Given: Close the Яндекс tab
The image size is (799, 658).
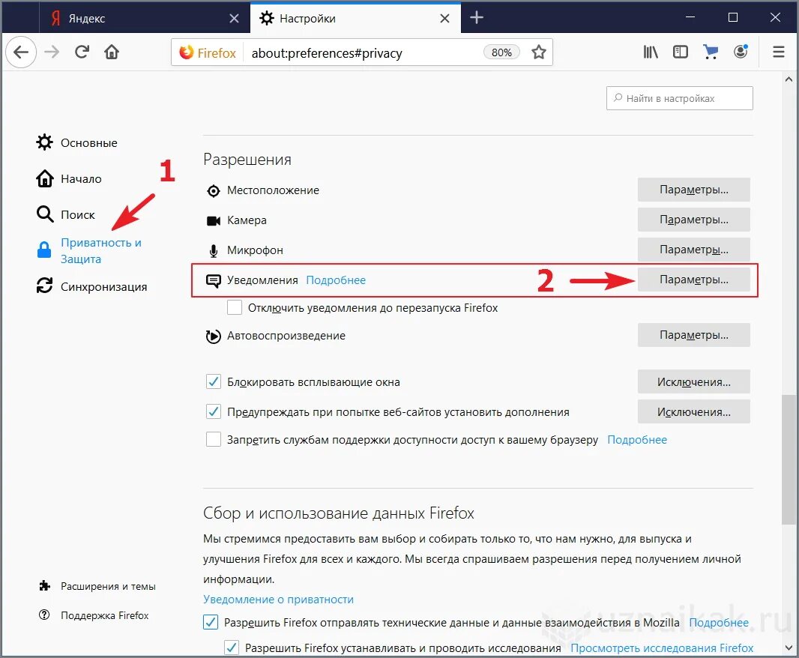Looking at the screenshot, I should [x=234, y=18].
